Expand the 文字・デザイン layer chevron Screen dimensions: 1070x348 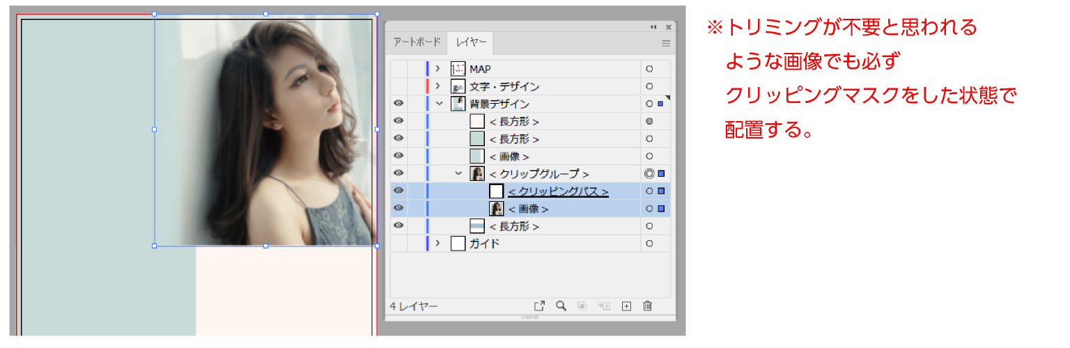coord(438,86)
